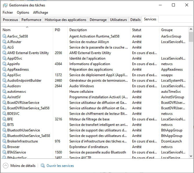Click the Task Manager title bar icon
This screenshot has height=173, width=194.
pyautogui.click(x=5, y=5)
